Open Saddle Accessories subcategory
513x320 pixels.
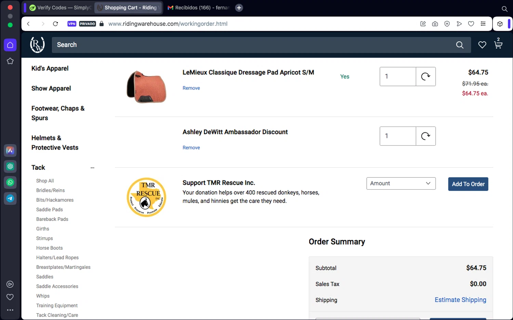[x=57, y=287]
